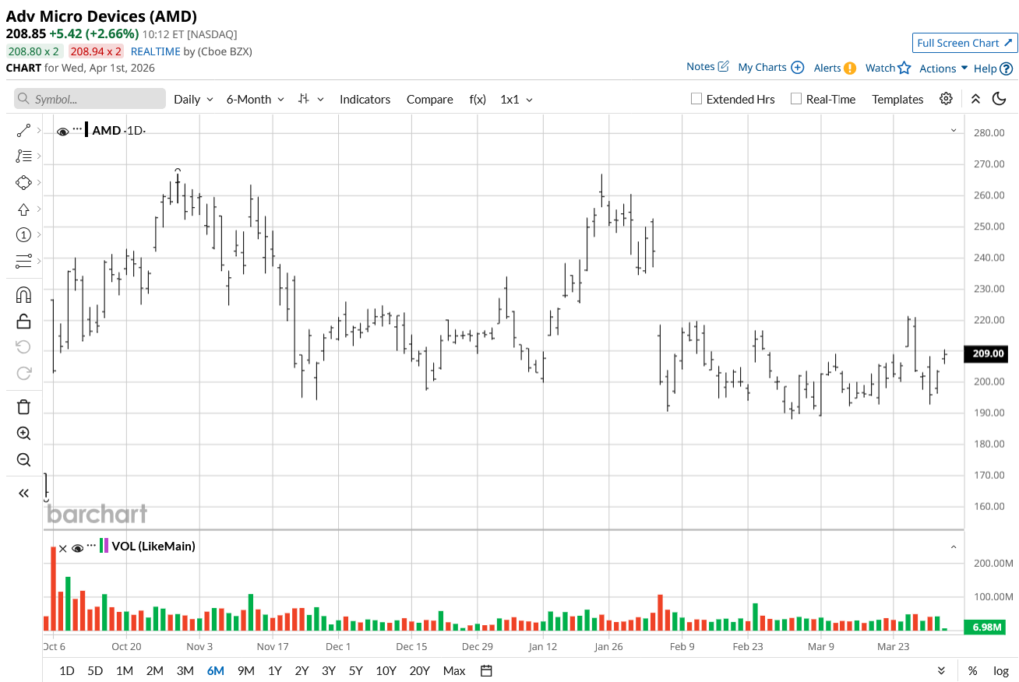1019x682 pixels.
Task: Expand the horizontal lines tool options
Action: tap(39, 261)
